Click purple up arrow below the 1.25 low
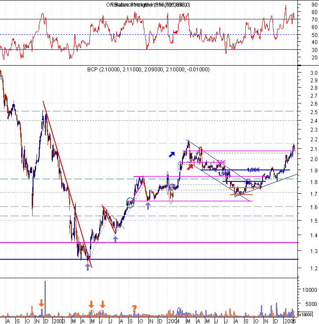Image resolution: width=319 pixels, height=324 pixels. point(87,267)
